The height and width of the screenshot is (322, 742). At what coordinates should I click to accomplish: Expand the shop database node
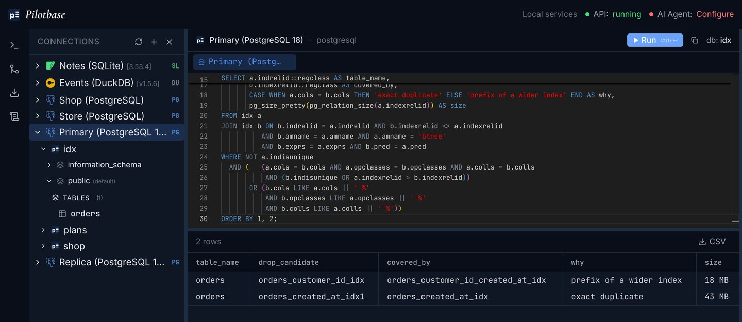point(44,246)
